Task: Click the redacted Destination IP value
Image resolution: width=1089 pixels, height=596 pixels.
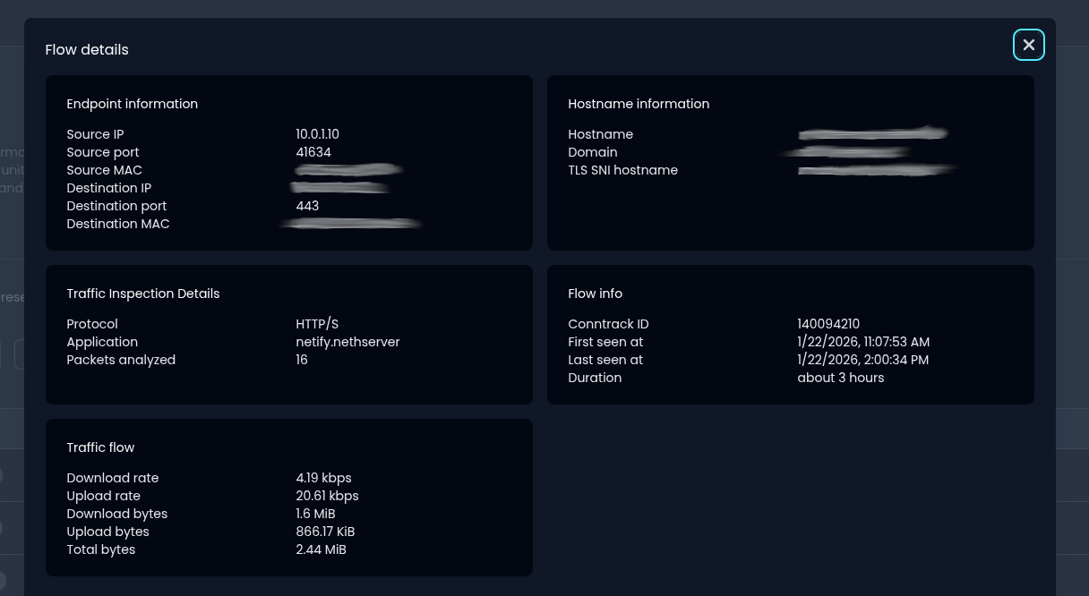Action: pyautogui.click(x=340, y=187)
